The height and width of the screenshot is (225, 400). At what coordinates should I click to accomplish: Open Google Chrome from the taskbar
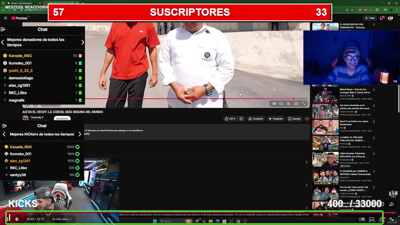pyautogui.click(x=238, y=221)
